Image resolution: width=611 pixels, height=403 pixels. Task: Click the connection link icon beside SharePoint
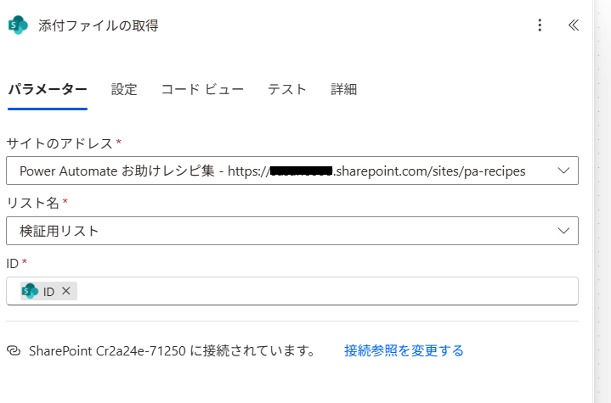pos(14,350)
